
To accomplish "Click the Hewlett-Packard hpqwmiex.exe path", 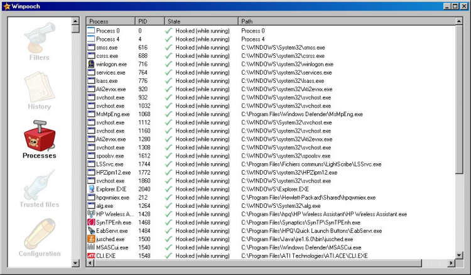I will pyautogui.click(x=308, y=198).
